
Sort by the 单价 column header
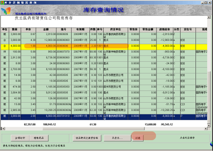[x=28, y=30]
